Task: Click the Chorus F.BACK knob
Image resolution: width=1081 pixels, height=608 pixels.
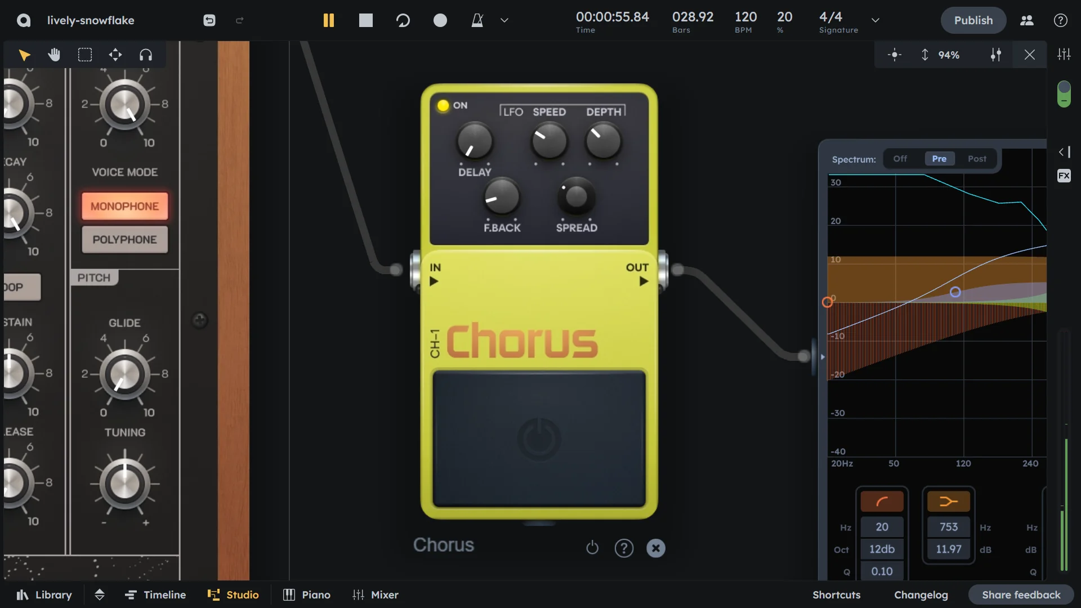Action: coord(502,196)
